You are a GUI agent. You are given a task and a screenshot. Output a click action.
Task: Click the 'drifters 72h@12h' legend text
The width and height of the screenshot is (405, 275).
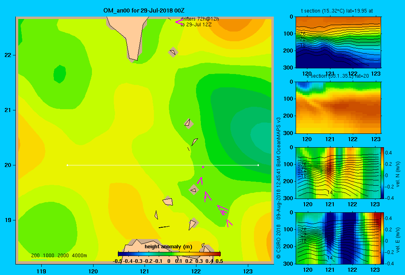200,19
